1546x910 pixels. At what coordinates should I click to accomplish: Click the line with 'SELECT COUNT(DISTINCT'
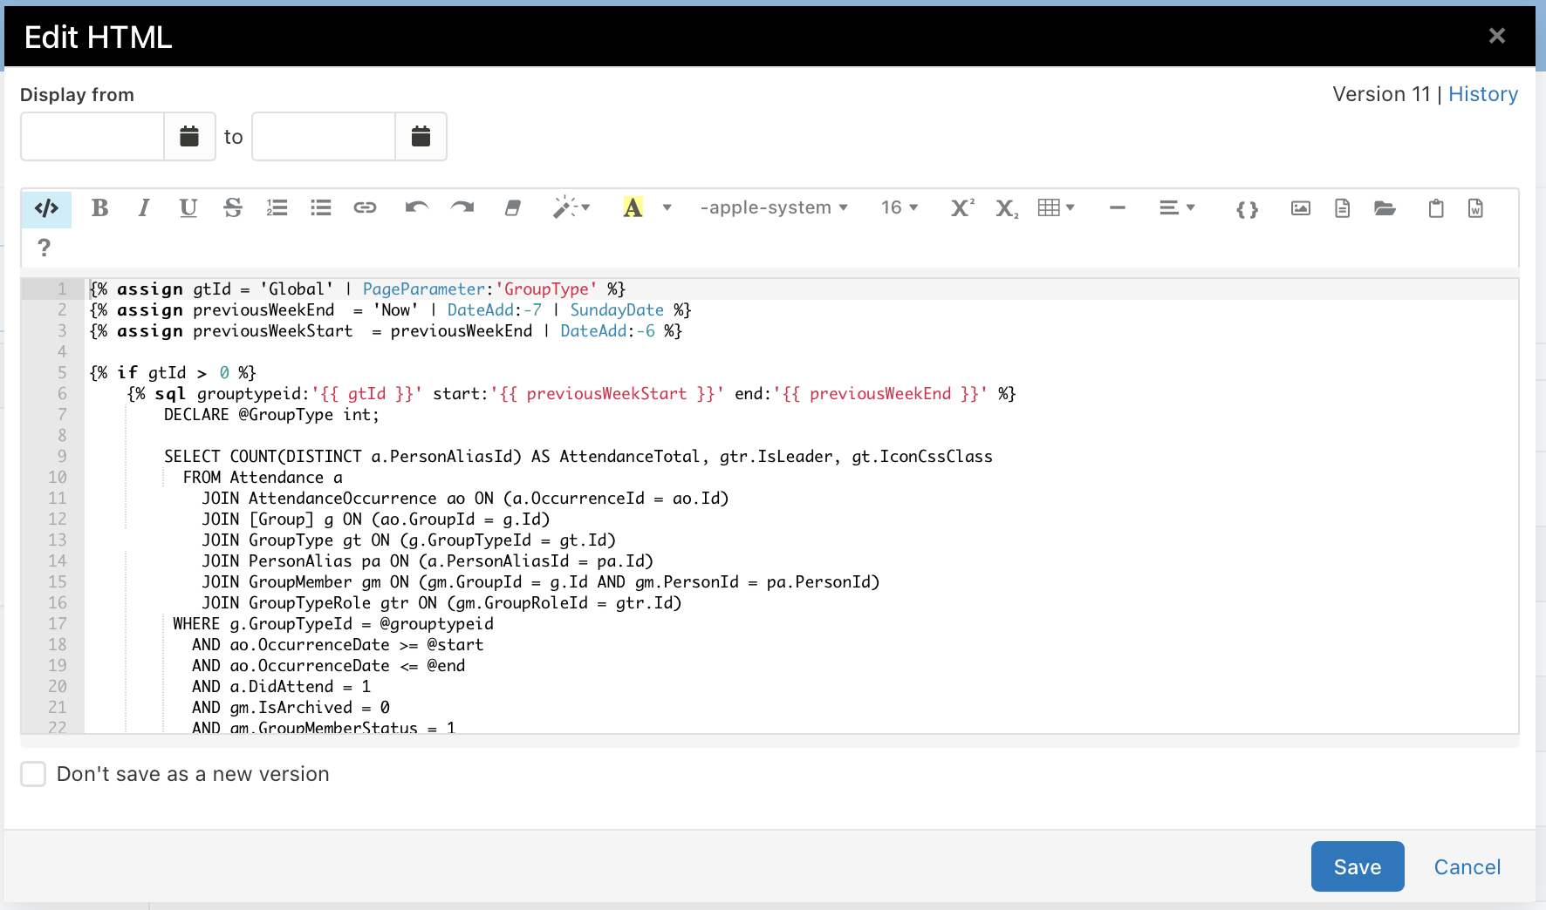pyautogui.click(x=578, y=457)
